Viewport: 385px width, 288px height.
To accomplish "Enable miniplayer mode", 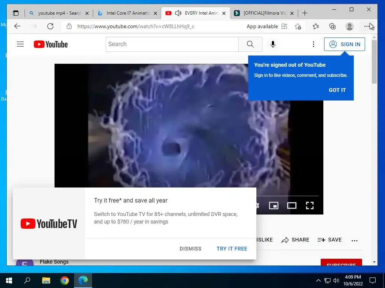I will (274, 205).
